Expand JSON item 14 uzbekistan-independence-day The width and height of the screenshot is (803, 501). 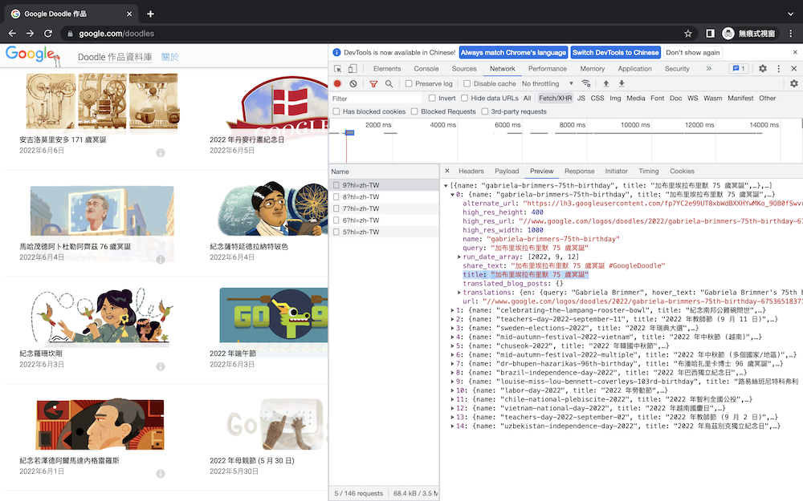(452, 426)
